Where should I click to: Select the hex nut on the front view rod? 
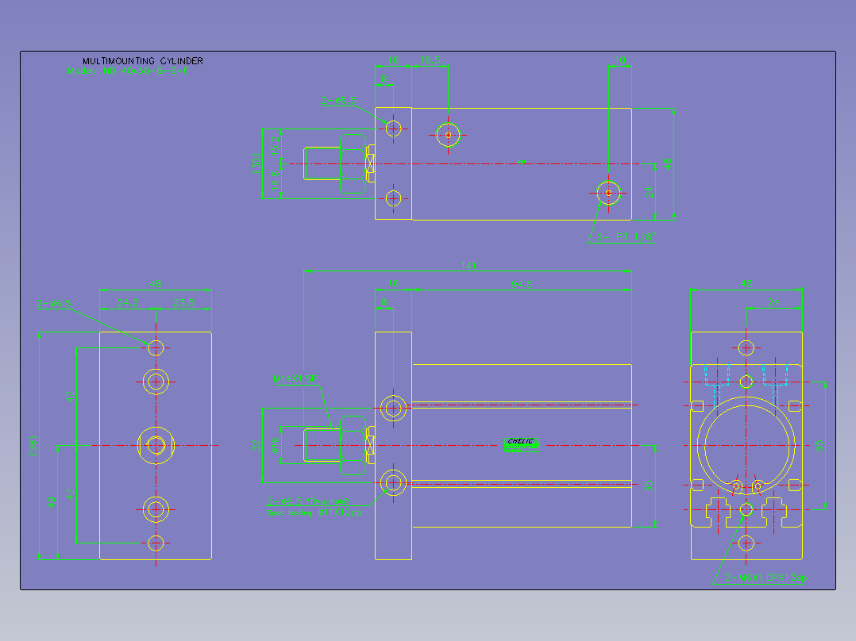coord(353,446)
